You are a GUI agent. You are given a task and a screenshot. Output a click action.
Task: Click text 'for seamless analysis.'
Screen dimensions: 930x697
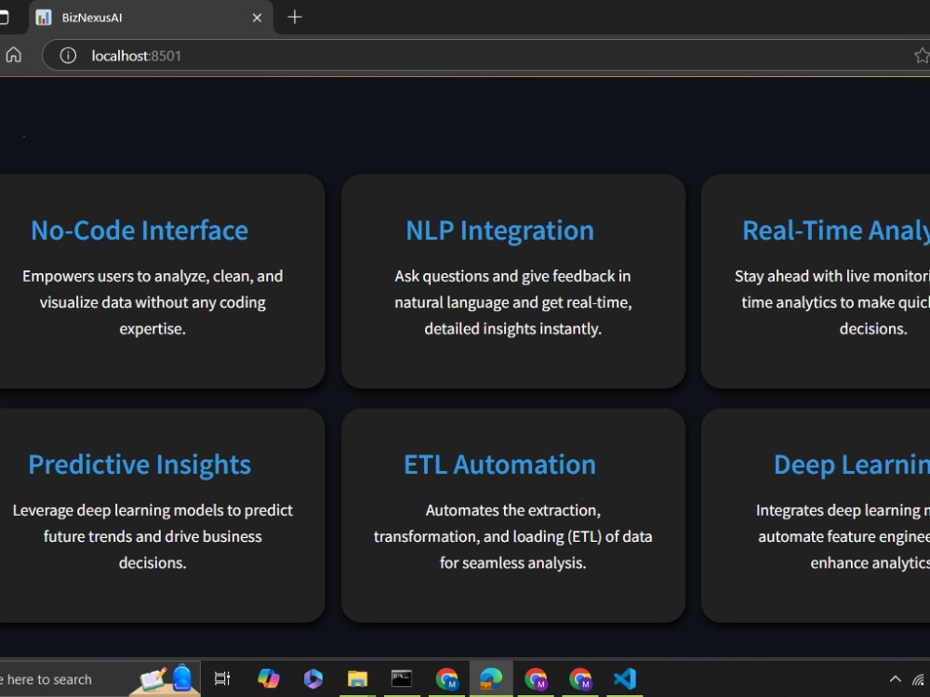pyautogui.click(x=512, y=562)
